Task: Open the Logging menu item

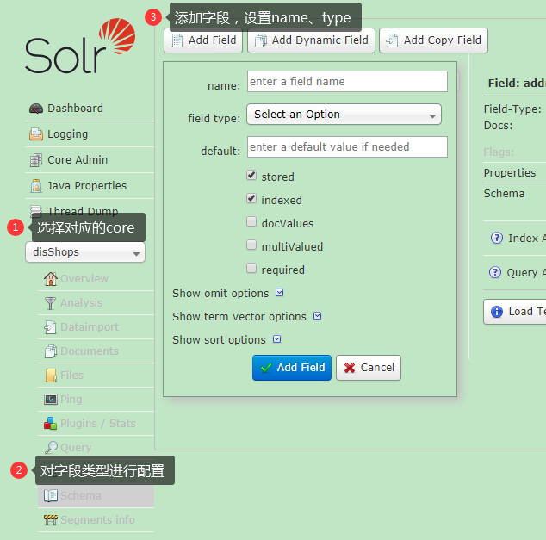Action: (x=90, y=134)
